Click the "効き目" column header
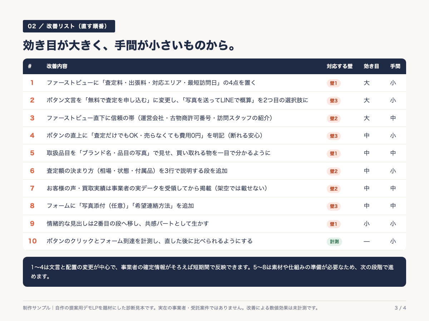 [x=371, y=66]
